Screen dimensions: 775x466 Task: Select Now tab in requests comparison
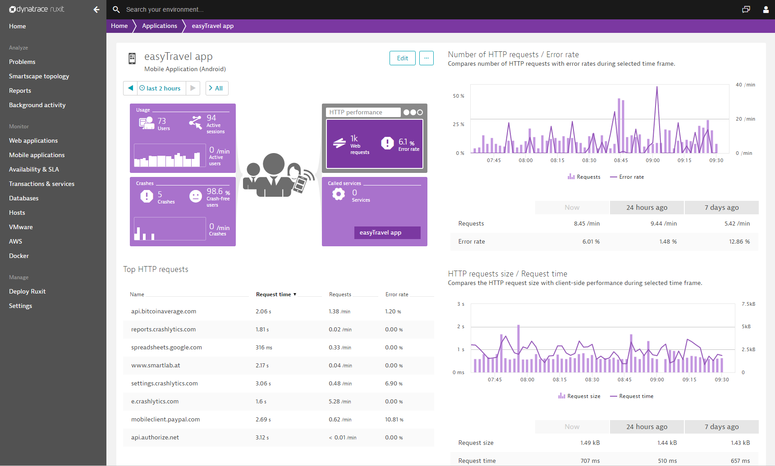(572, 208)
